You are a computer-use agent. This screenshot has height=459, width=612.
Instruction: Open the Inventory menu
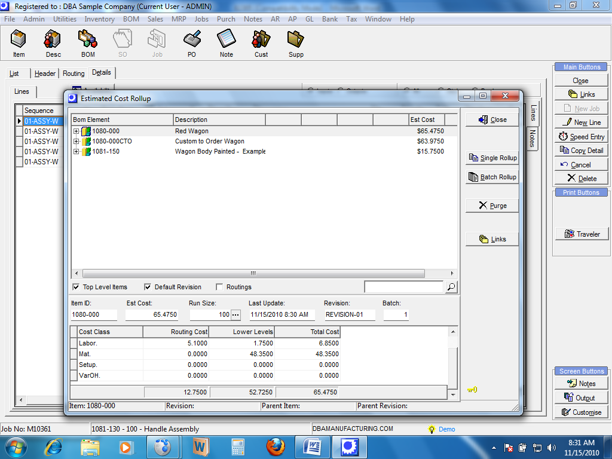tap(99, 19)
